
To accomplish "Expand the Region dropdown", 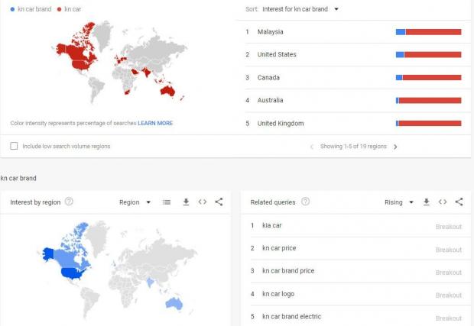I will coord(135,202).
